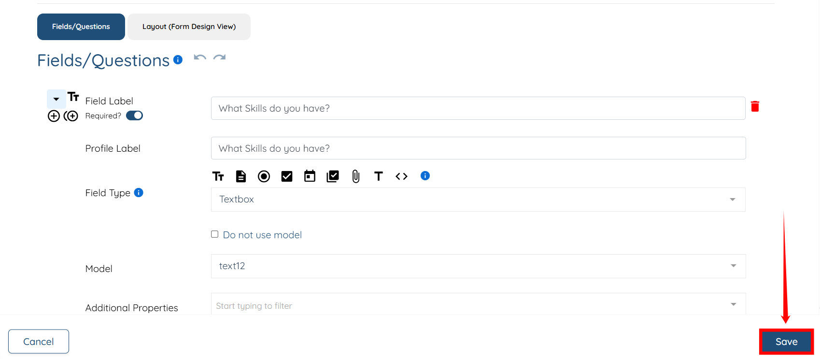Viewport: 820px width, 359px height.
Task: Click the undo arrow next to Fields/Questions
Action: pos(199,58)
